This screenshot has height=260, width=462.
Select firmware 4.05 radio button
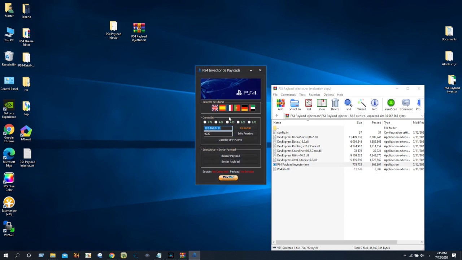pyautogui.click(x=216, y=122)
